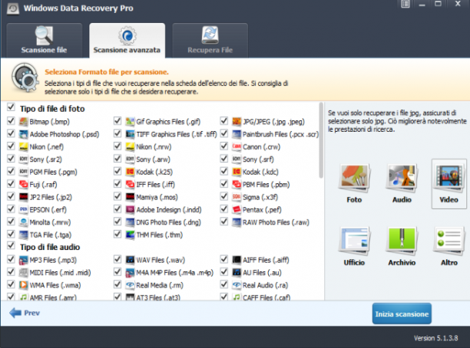Click the Sigma (.x3f) icon

click(237, 197)
